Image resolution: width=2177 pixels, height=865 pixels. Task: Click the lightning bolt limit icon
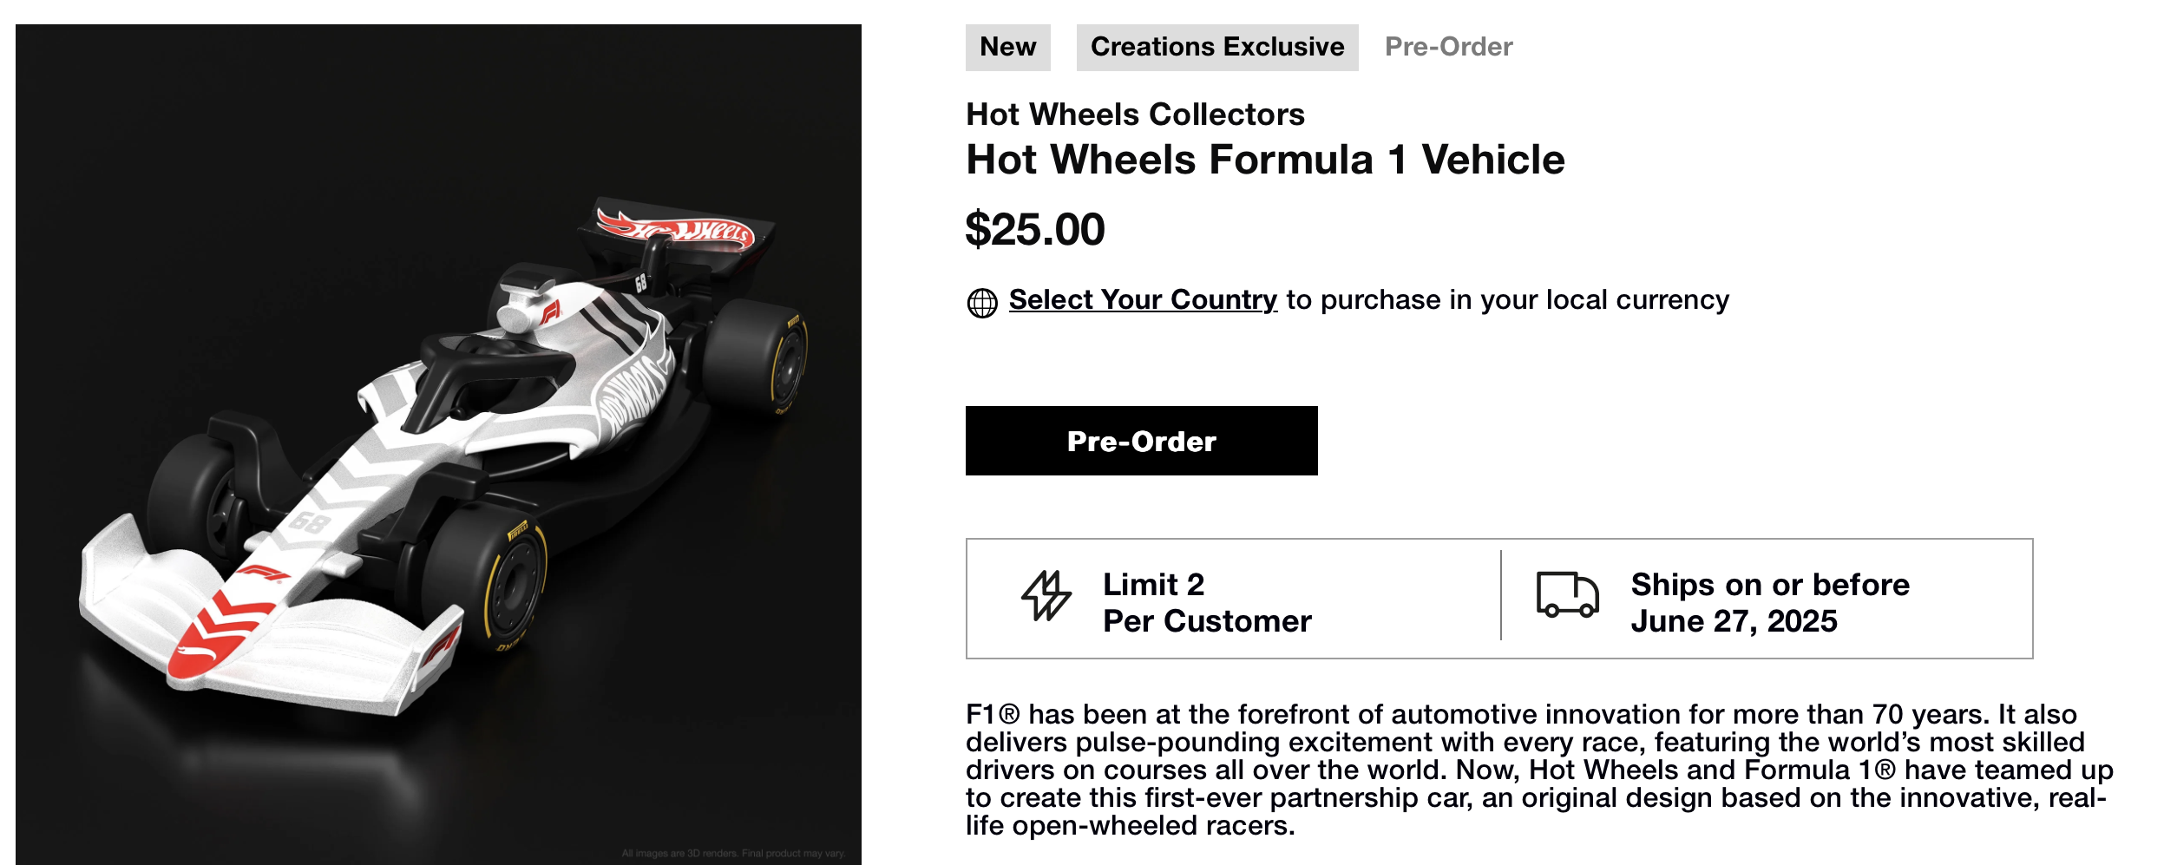(1046, 596)
